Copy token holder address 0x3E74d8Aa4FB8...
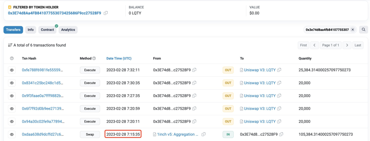The height and width of the screenshot is (141, 370). pos(106,13)
